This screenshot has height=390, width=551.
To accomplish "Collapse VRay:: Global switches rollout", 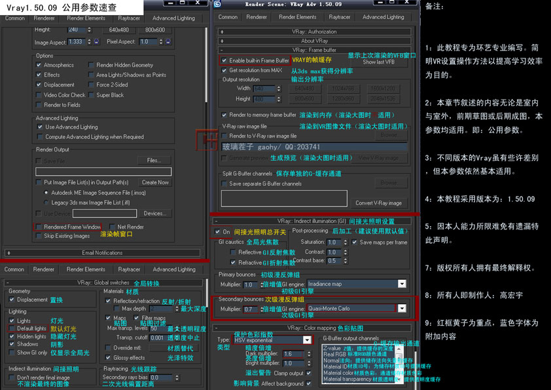I will [103, 283].
